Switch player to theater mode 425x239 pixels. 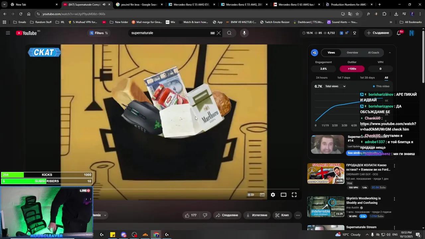pos(284,195)
